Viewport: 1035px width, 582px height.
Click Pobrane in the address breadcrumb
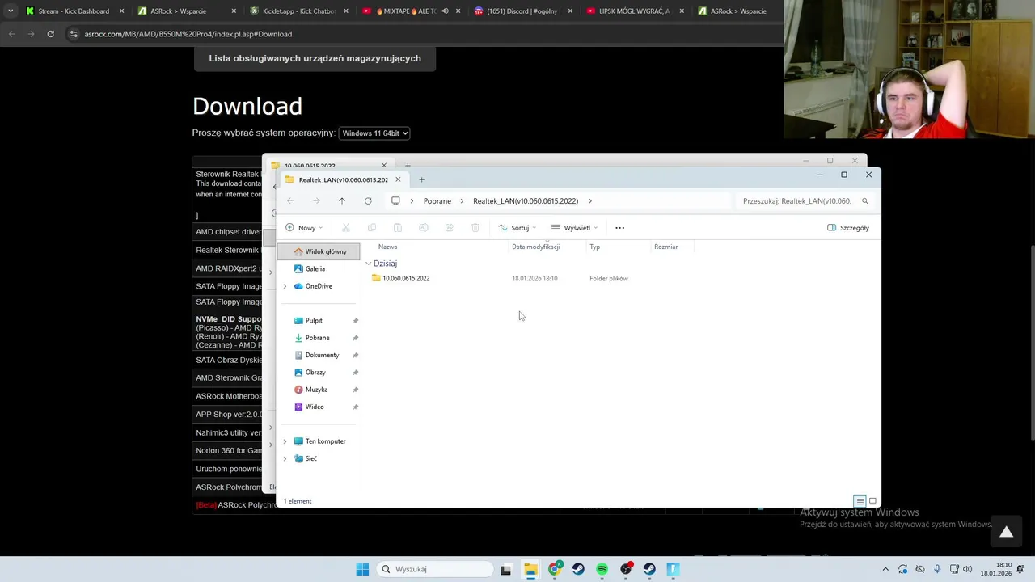pos(437,200)
